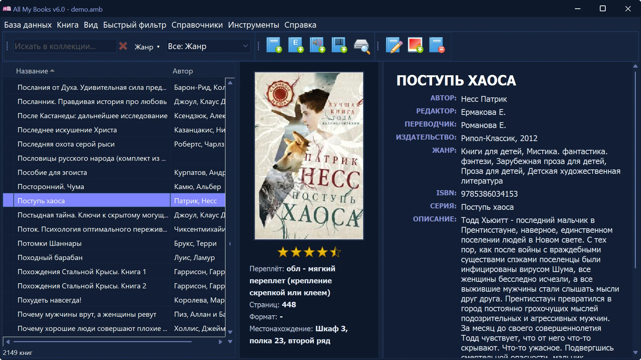This screenshot has width=641, height=360.
Task: Click the sort arrow next to Название
Action: (52, 71)
